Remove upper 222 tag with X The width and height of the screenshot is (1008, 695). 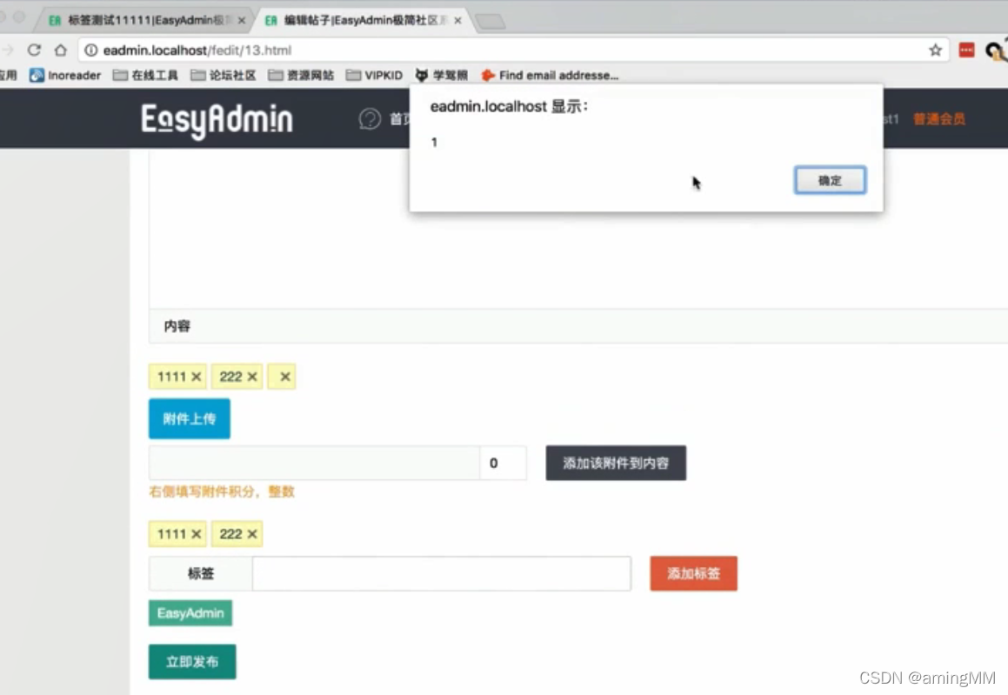click(x=252, y=377)
